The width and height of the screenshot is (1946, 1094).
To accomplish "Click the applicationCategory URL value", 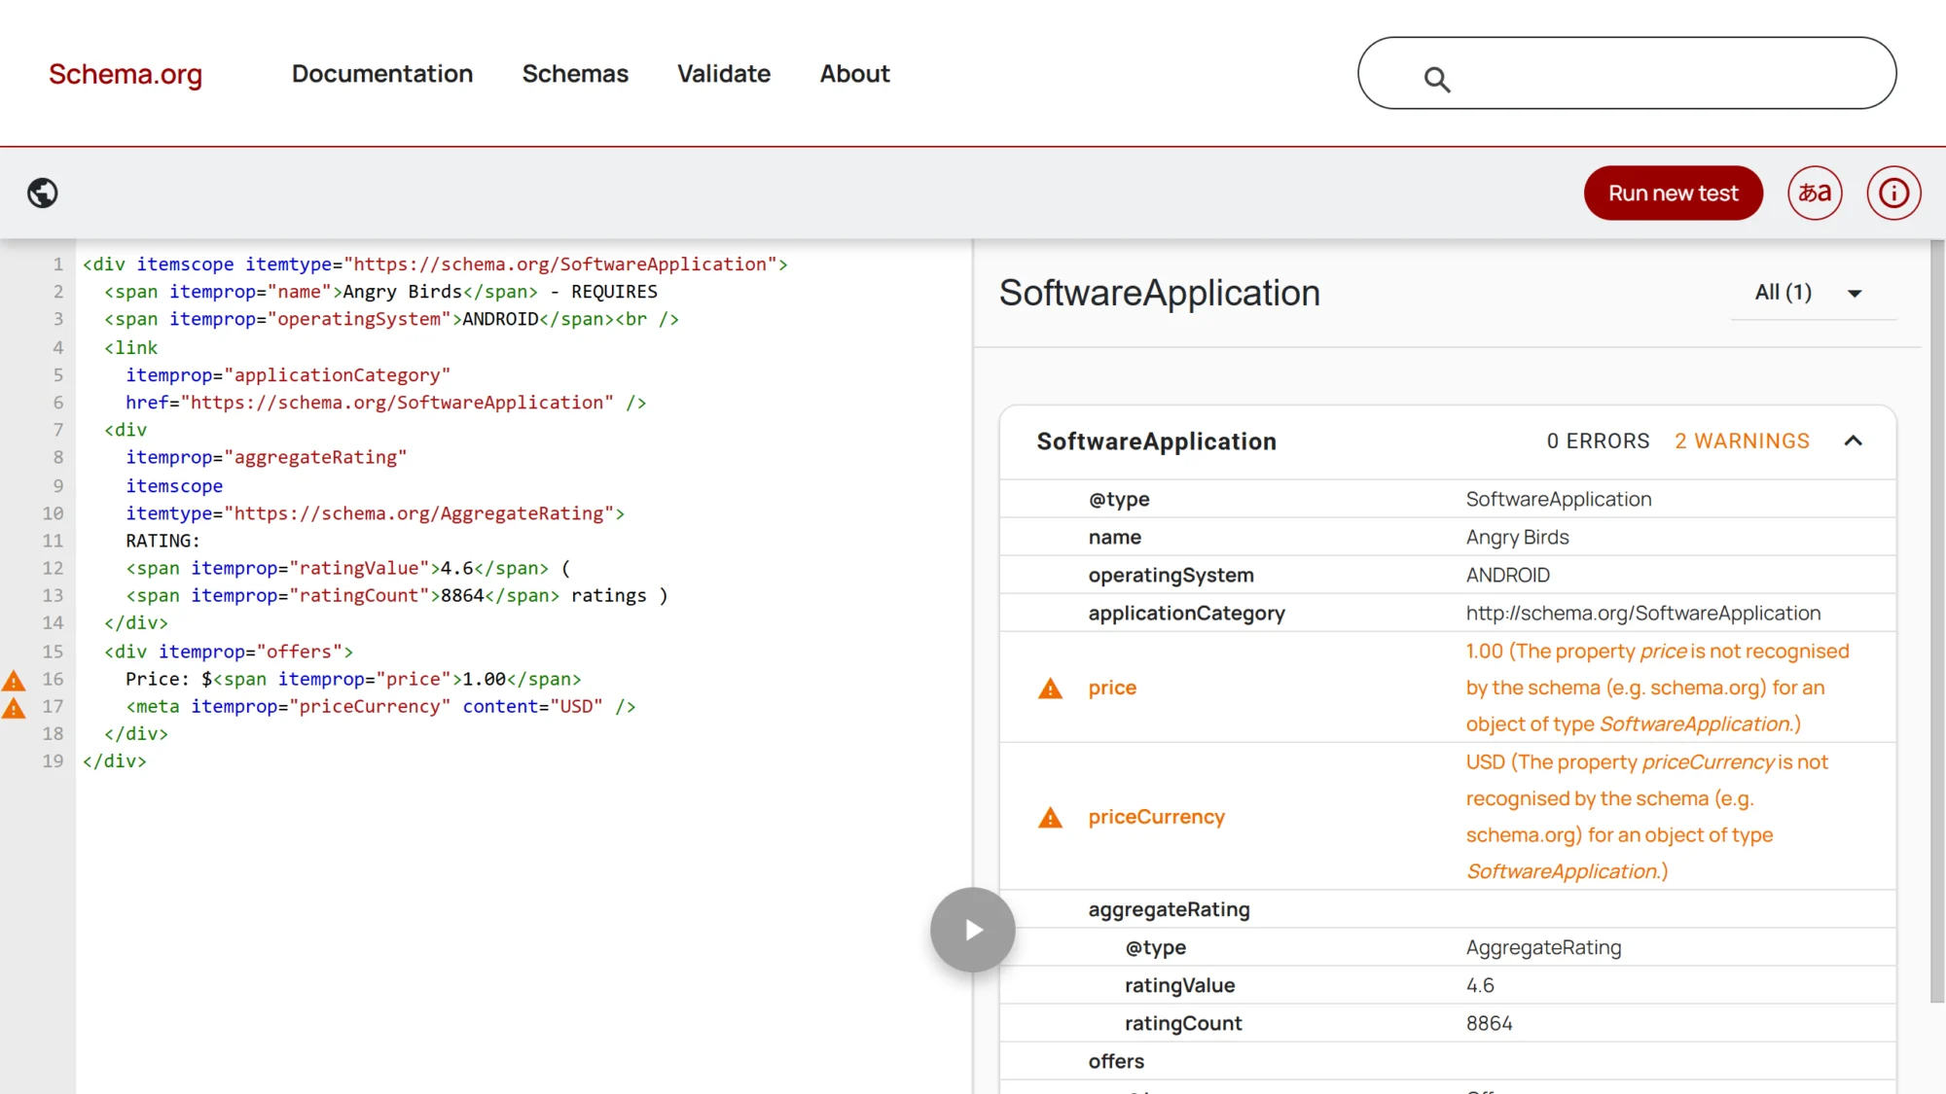I will 1642,613.
